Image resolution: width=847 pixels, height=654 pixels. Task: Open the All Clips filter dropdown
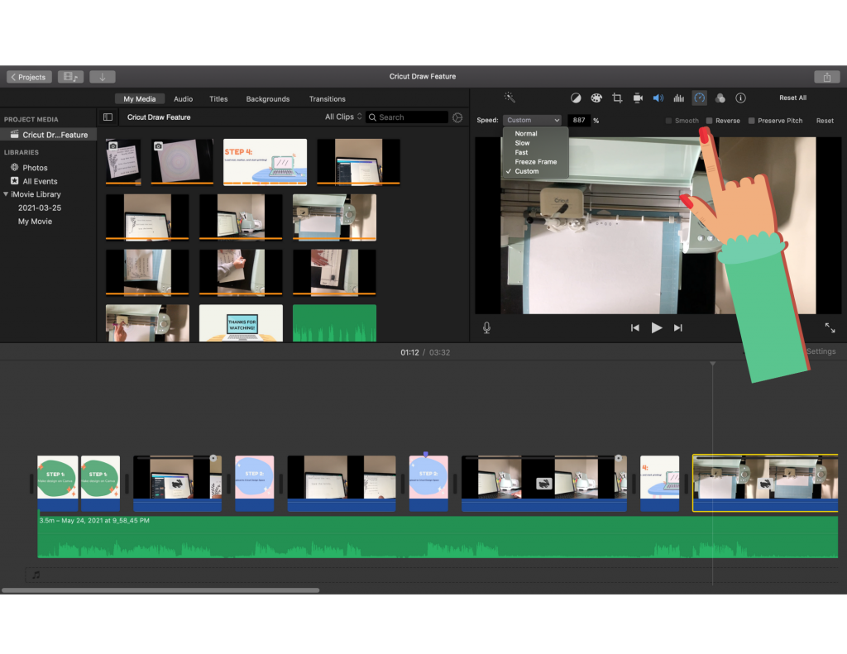tap(343, 117)
